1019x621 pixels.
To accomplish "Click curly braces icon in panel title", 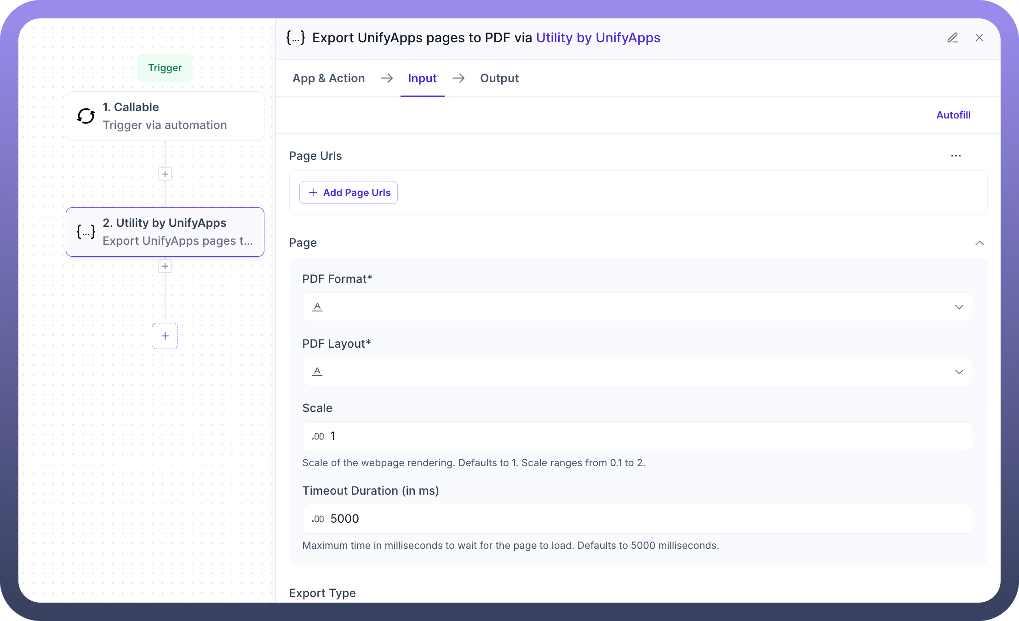I will click(x=296, y=38).
